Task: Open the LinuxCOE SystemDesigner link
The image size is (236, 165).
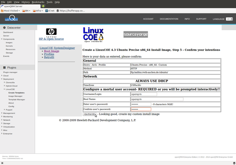Action: (x=57, y=48)
